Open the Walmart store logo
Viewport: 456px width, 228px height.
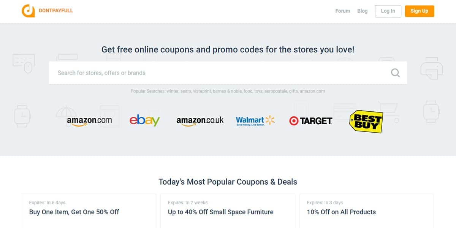[255, 120]
